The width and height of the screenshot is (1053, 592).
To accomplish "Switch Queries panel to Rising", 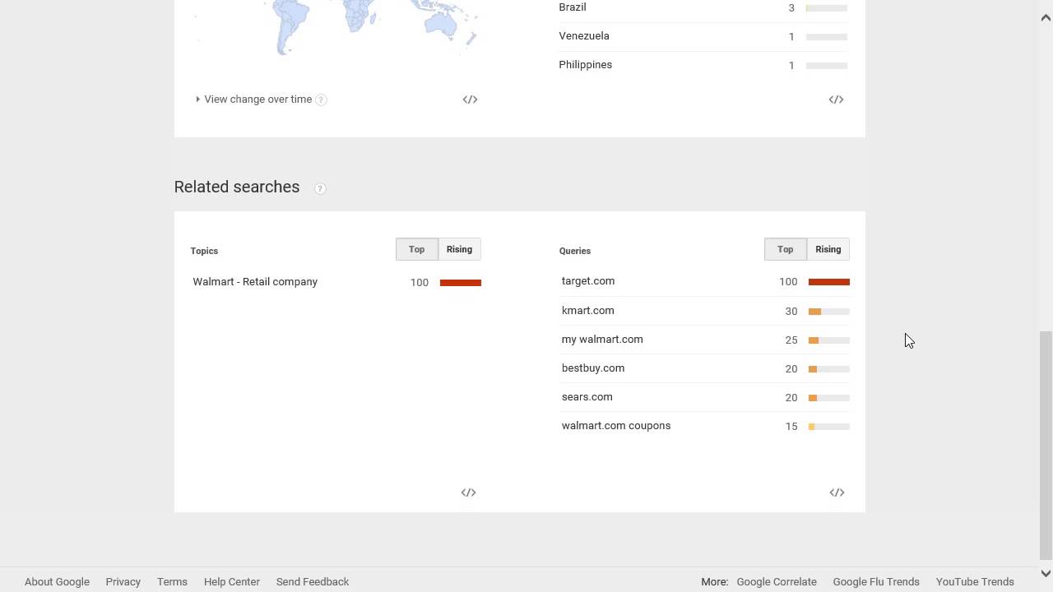I will click(x=828, y=249).
